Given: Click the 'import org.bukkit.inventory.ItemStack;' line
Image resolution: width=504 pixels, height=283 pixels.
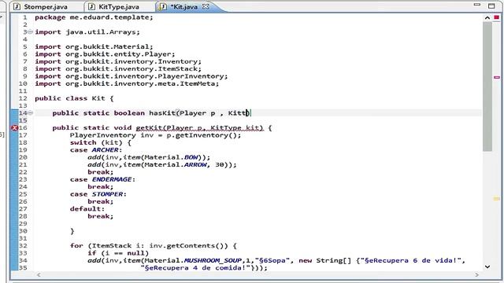Looking at the screenshot, I should (x=118, y=69).
